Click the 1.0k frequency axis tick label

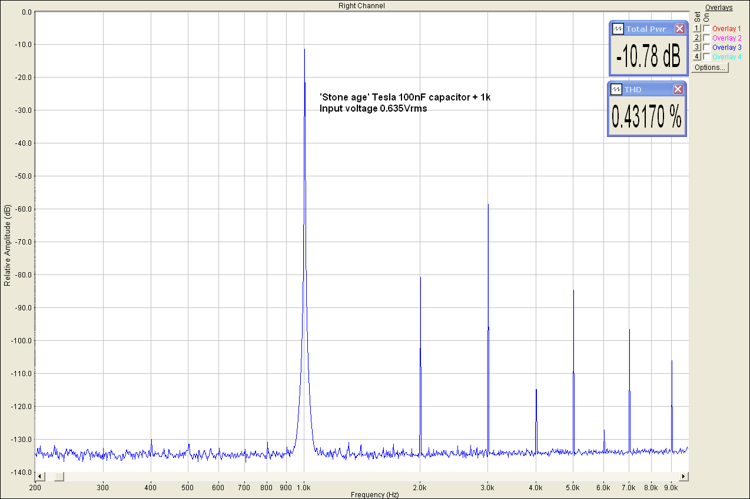point(304,487)
